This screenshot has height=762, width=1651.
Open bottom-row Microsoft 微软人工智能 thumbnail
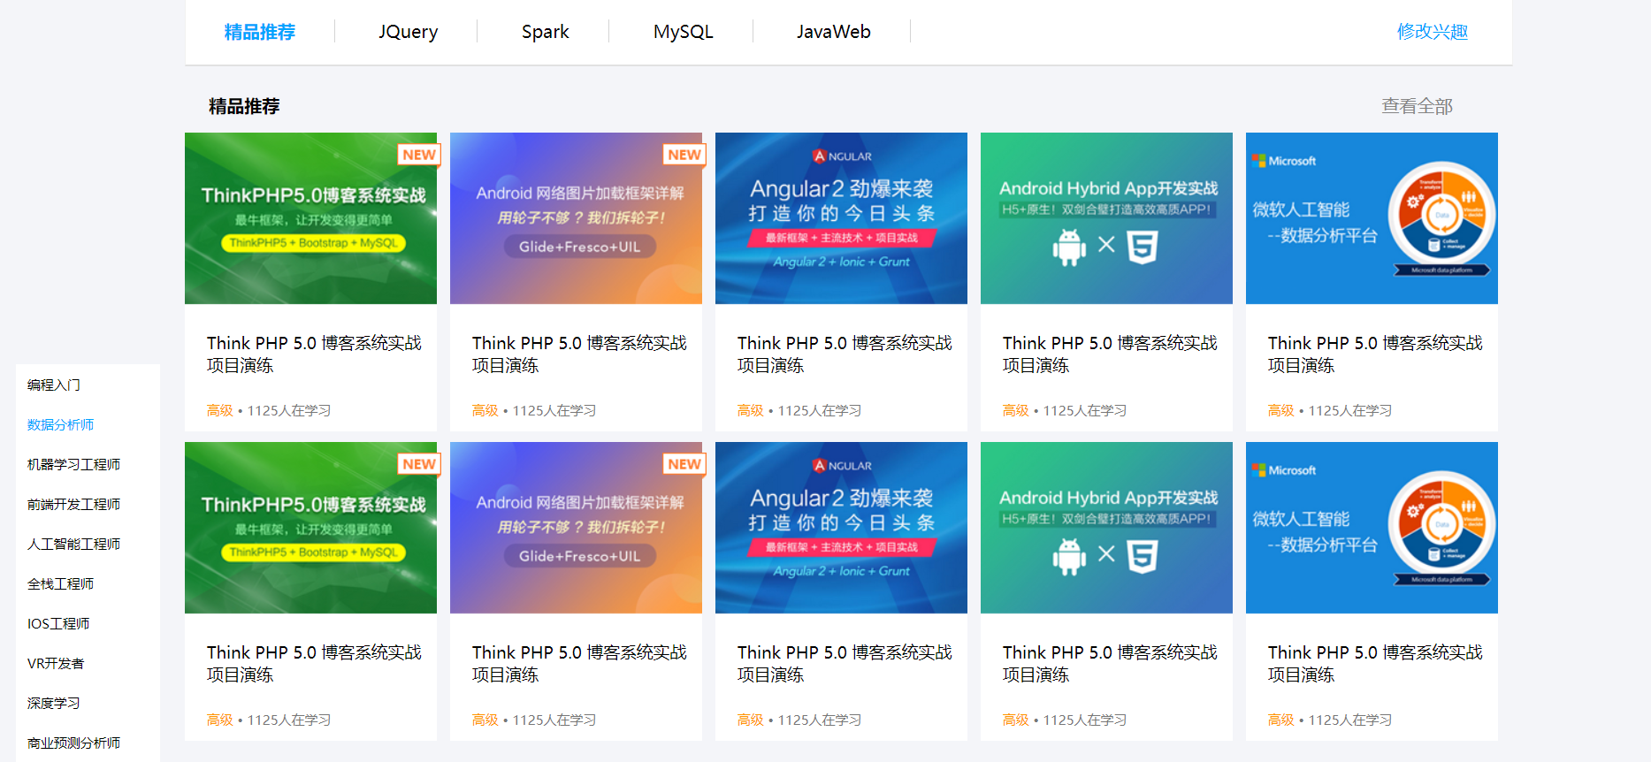click(x=1372, y=528)
